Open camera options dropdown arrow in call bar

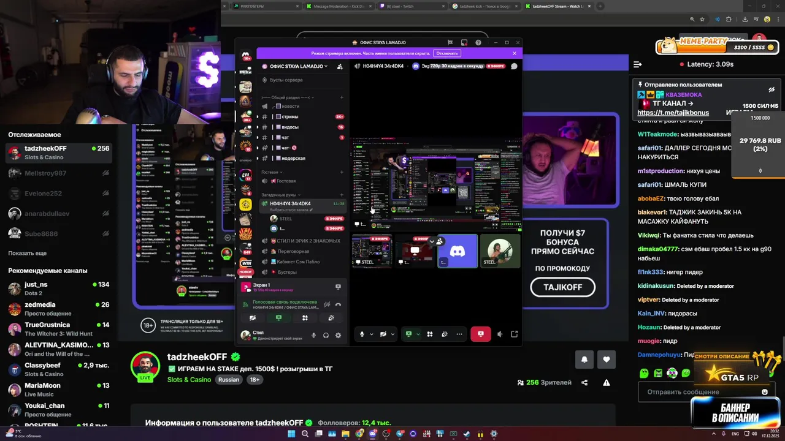click(x=393, y=334)
